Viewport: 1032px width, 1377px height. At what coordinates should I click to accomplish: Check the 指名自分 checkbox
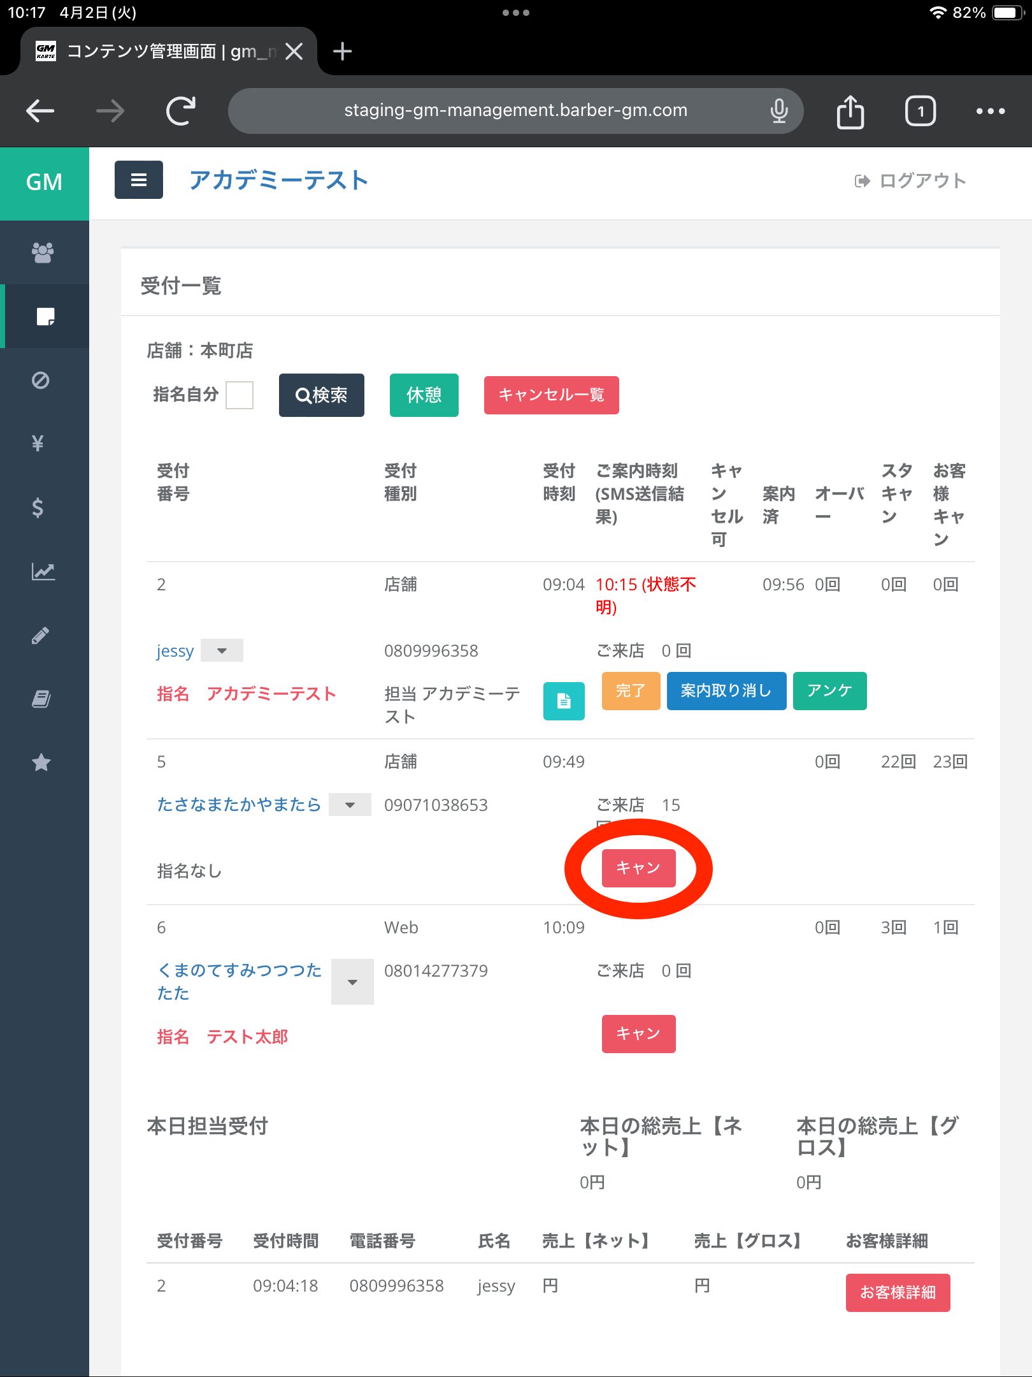[x=240, y=395]
